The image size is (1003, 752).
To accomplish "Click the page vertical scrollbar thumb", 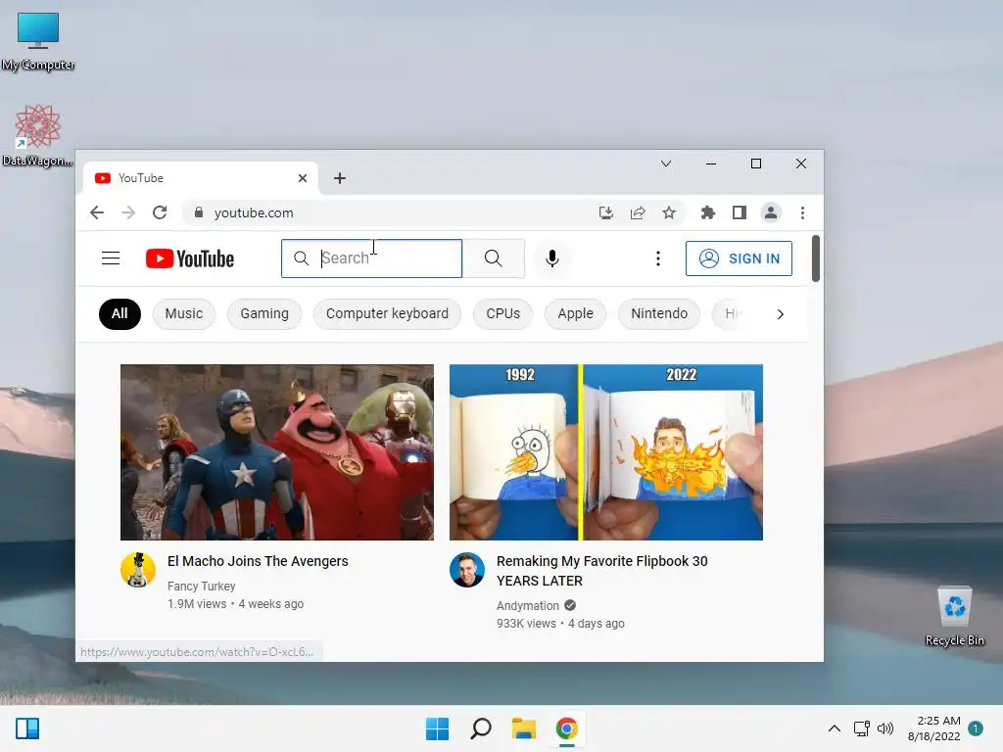I will (816, 258).
